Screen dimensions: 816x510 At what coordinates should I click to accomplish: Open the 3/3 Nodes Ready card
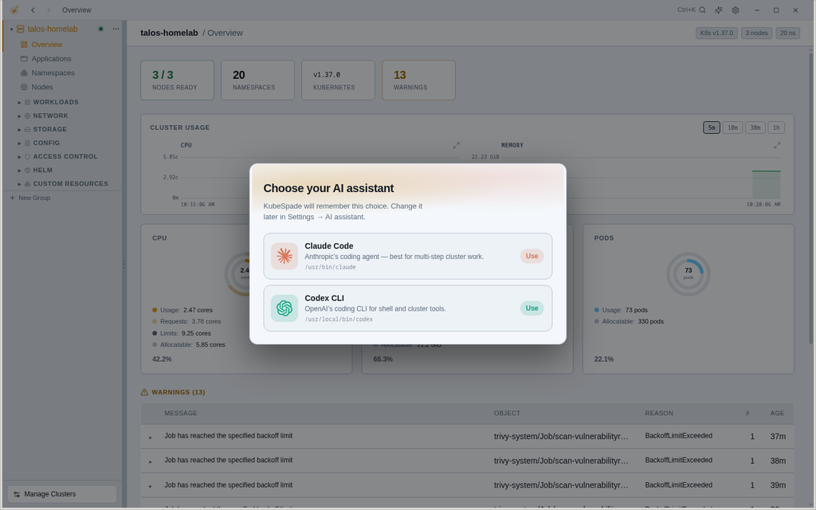pos(177,80)
